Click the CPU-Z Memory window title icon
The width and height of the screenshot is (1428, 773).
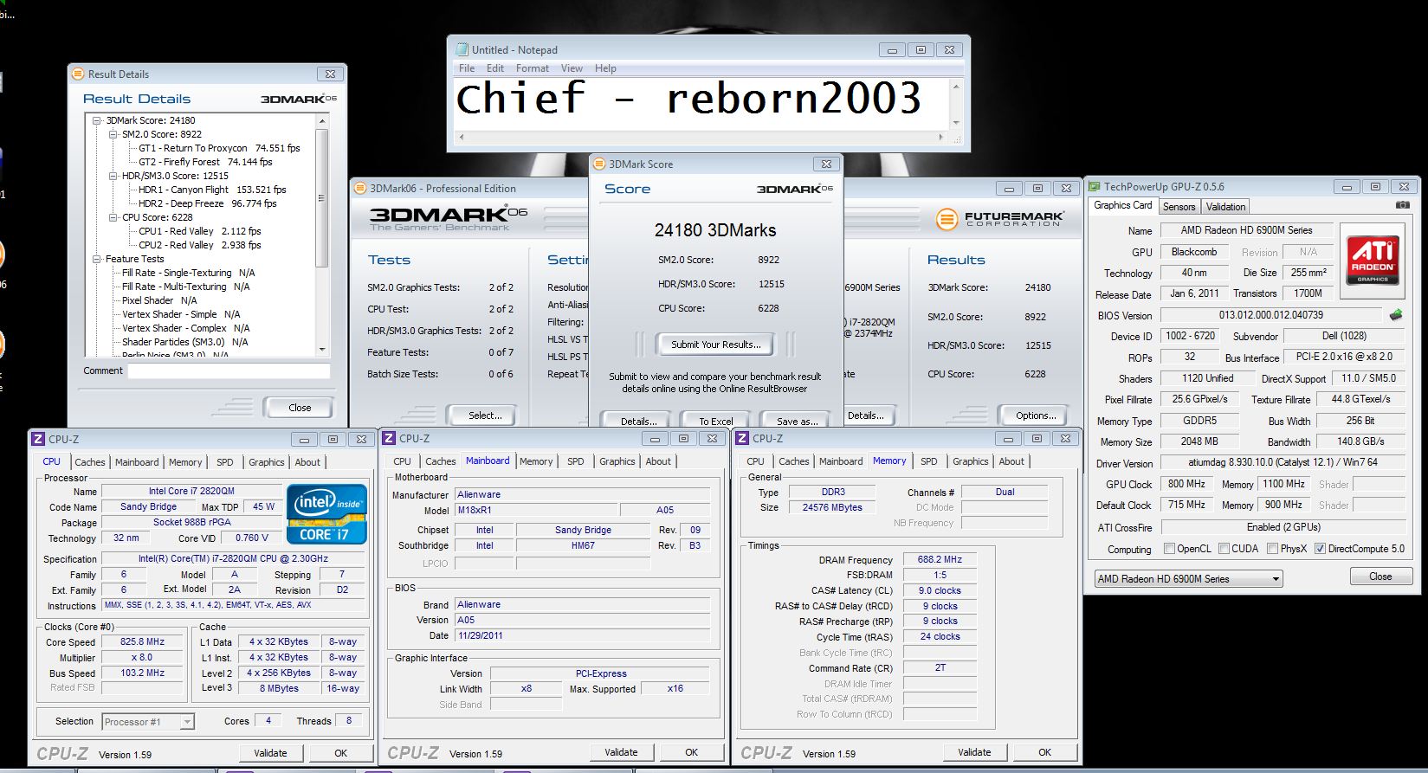click(x=741, y=438)
